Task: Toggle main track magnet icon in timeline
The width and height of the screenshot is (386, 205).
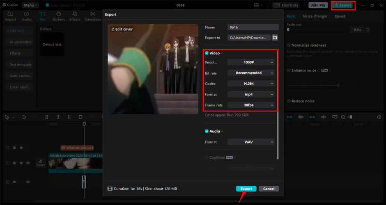Action: point(289,117)
